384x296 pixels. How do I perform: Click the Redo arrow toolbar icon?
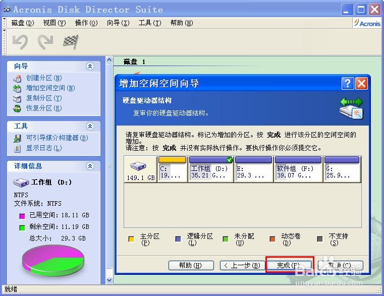tap(45, 42)
